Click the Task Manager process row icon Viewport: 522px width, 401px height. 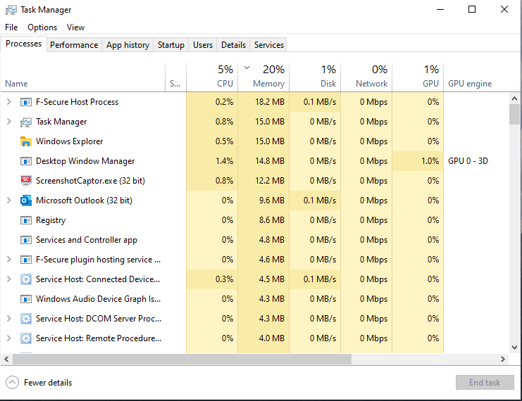click(26, 122)
